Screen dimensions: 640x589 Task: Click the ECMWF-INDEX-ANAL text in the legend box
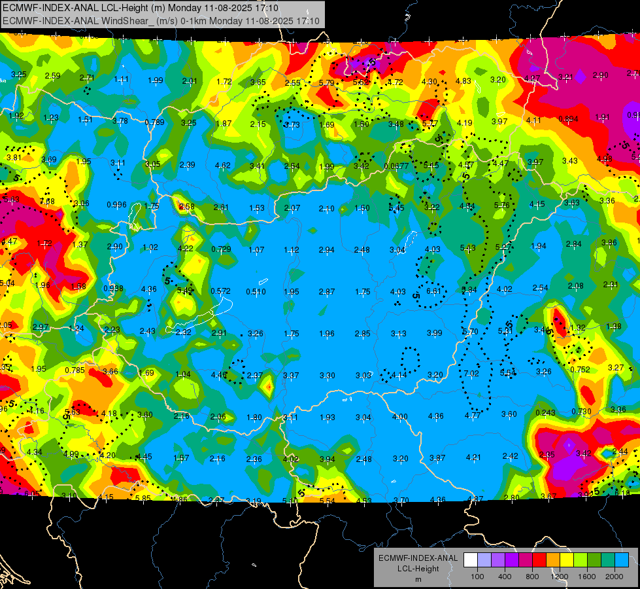(418, 558)
